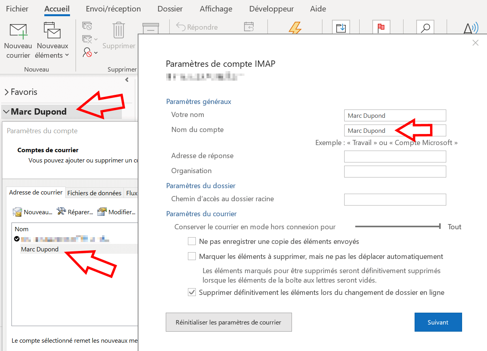487x351 pixels.
Task: Click Modifier... in the account settings
Action: [x=116, y=212]
